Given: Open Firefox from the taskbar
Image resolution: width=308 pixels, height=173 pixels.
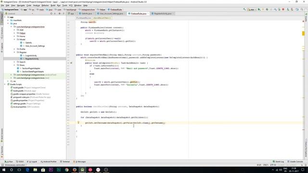Looking at the screenshot, I should pyautogui.click(x=75, y=170).
